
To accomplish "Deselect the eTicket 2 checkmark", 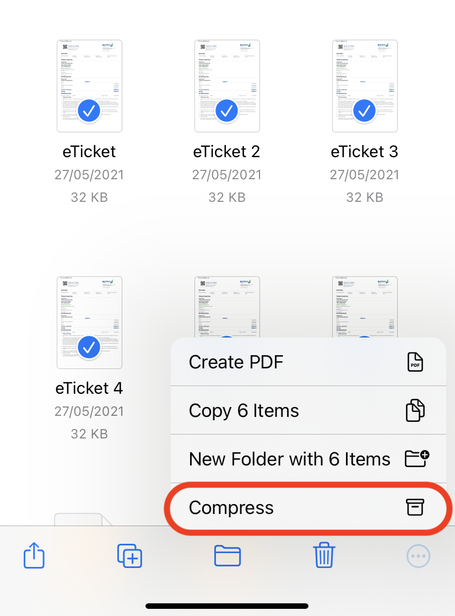I will pyautogui.click(x=227, y=111).
